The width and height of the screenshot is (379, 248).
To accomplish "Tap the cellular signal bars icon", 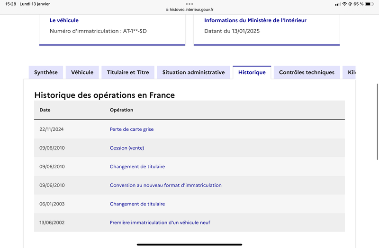I will (338, 4).
